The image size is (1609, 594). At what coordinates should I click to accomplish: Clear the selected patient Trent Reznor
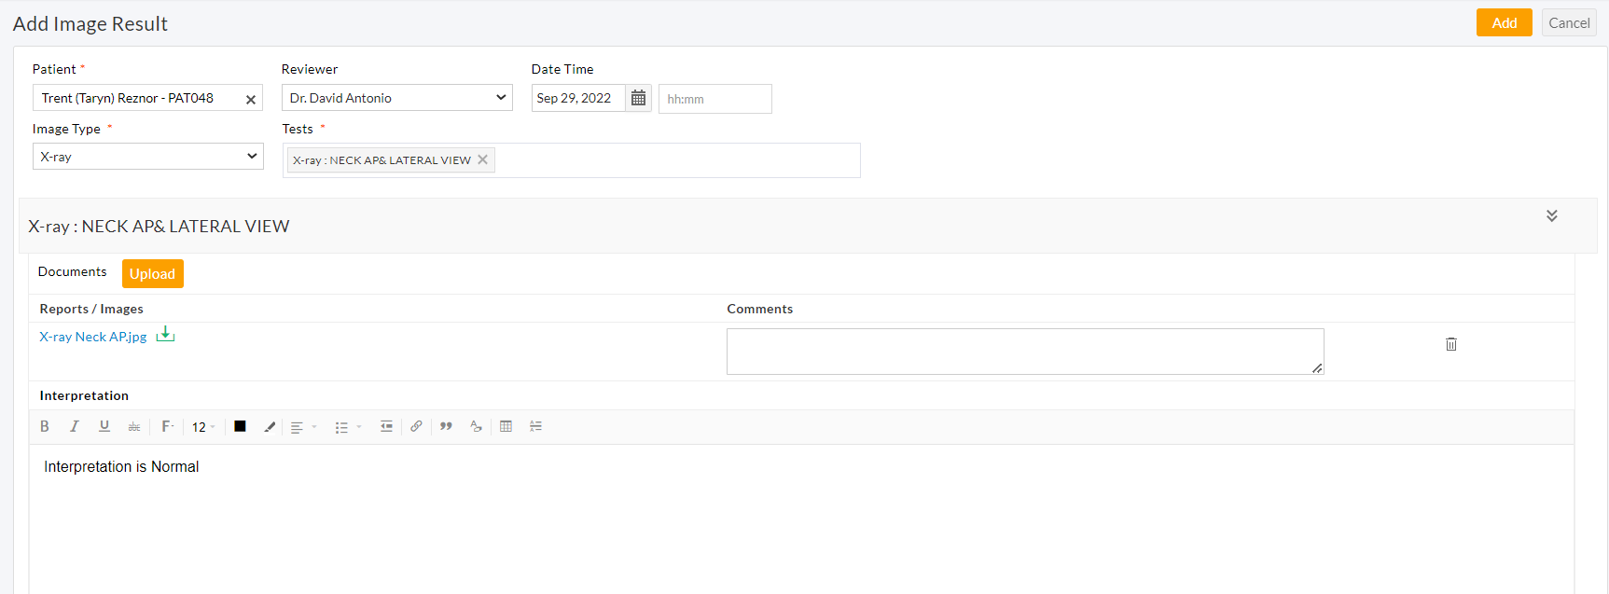(250, 100)
